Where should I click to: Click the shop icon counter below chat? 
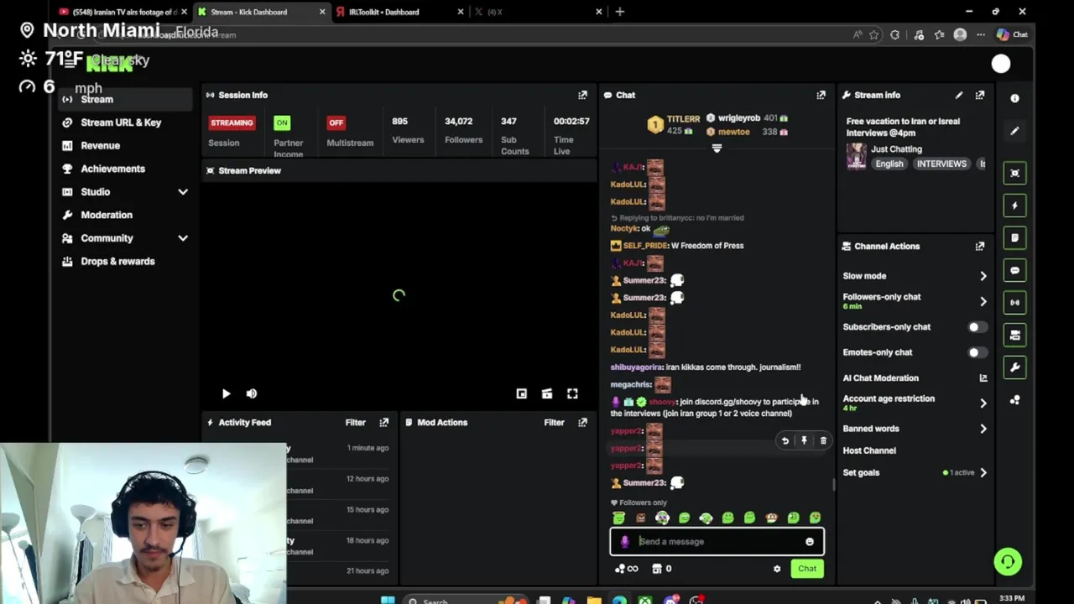click(x=662, y=569)
